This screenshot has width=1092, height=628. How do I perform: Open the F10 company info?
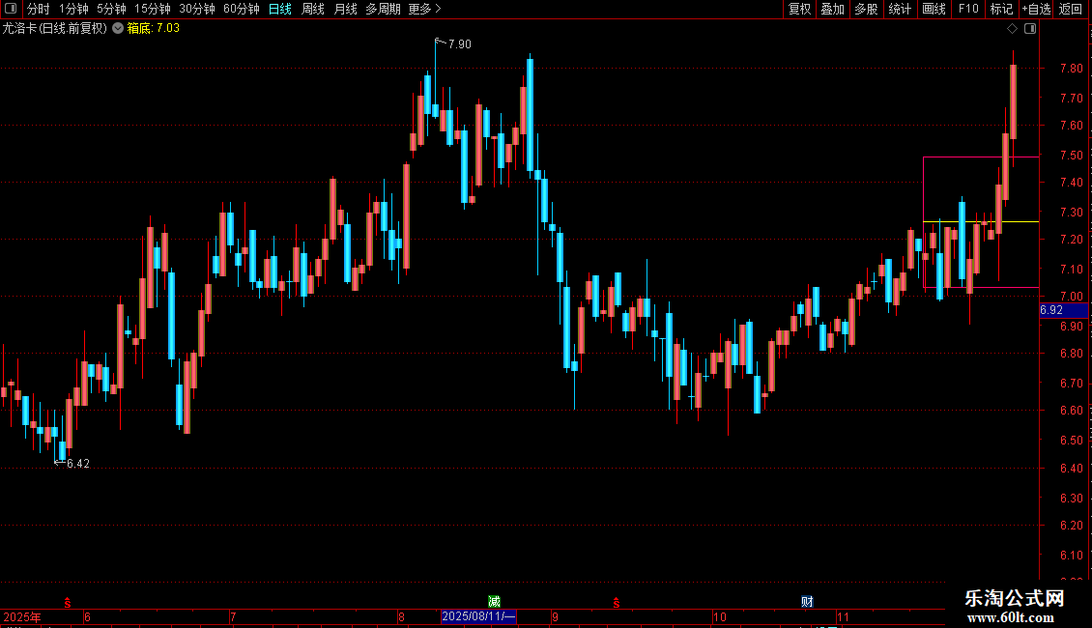(968, 9)
